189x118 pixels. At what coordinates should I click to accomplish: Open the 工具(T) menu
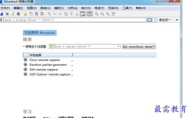127,8
